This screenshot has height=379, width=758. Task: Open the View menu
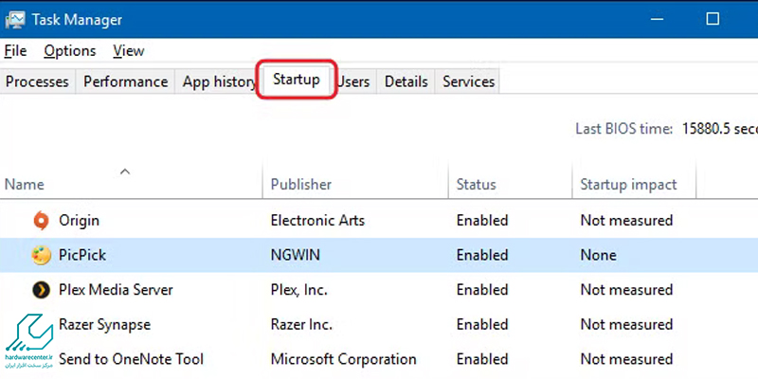click(x=128, y=51)
